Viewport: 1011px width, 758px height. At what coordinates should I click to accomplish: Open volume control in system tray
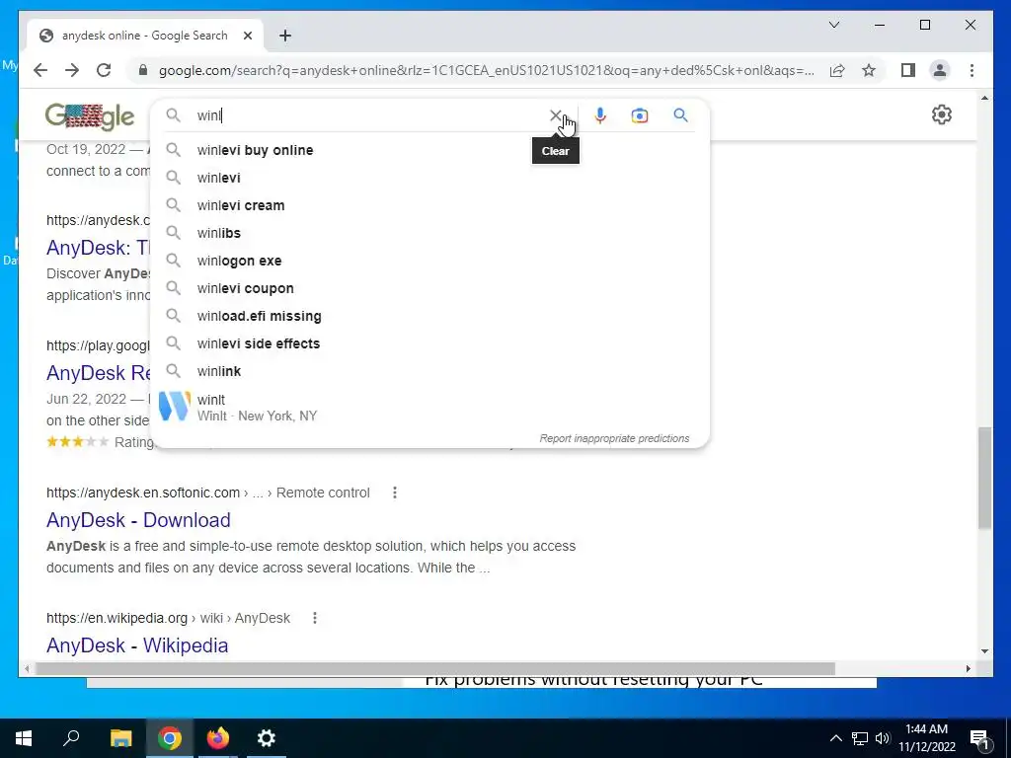[x=883, y=738]
